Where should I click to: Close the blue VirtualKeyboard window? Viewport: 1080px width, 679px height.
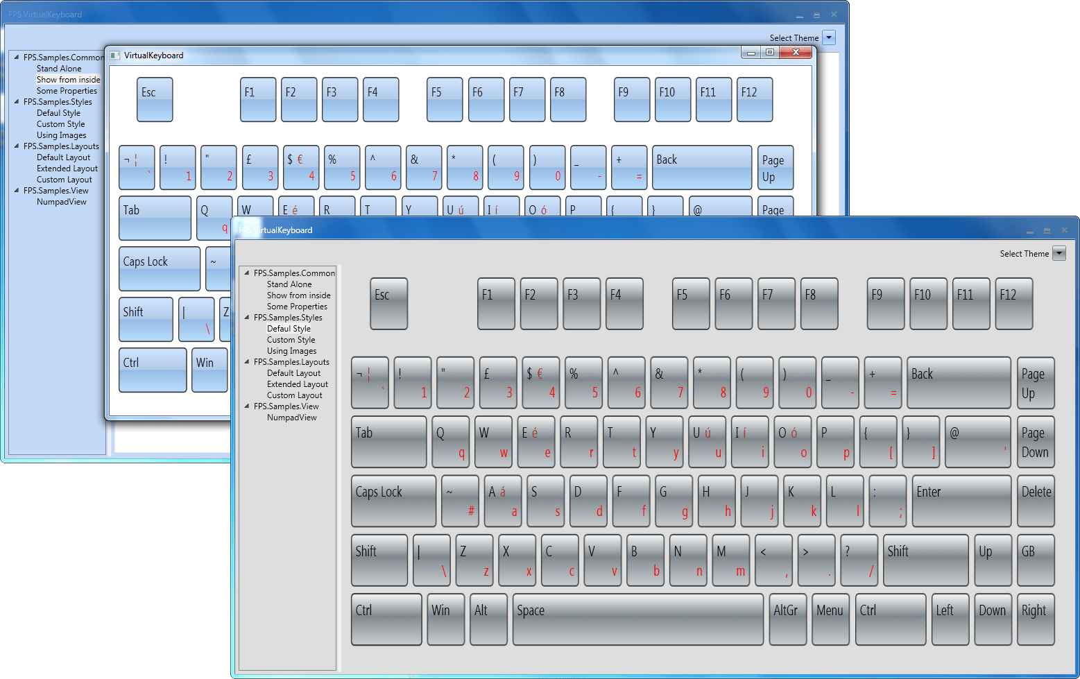(796, 52)
